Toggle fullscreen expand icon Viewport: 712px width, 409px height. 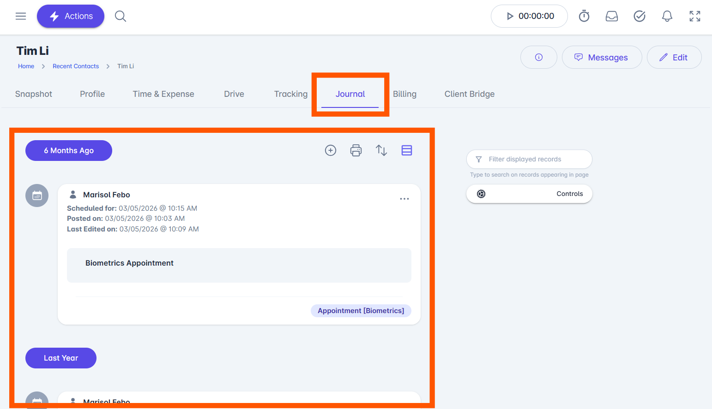click(695, 16)
